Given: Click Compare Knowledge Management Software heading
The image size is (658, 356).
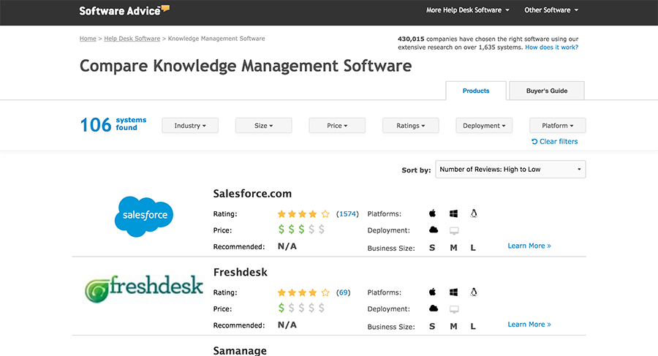Looking at the screenshot, I should pyautogui.click(x=246, y=66).
